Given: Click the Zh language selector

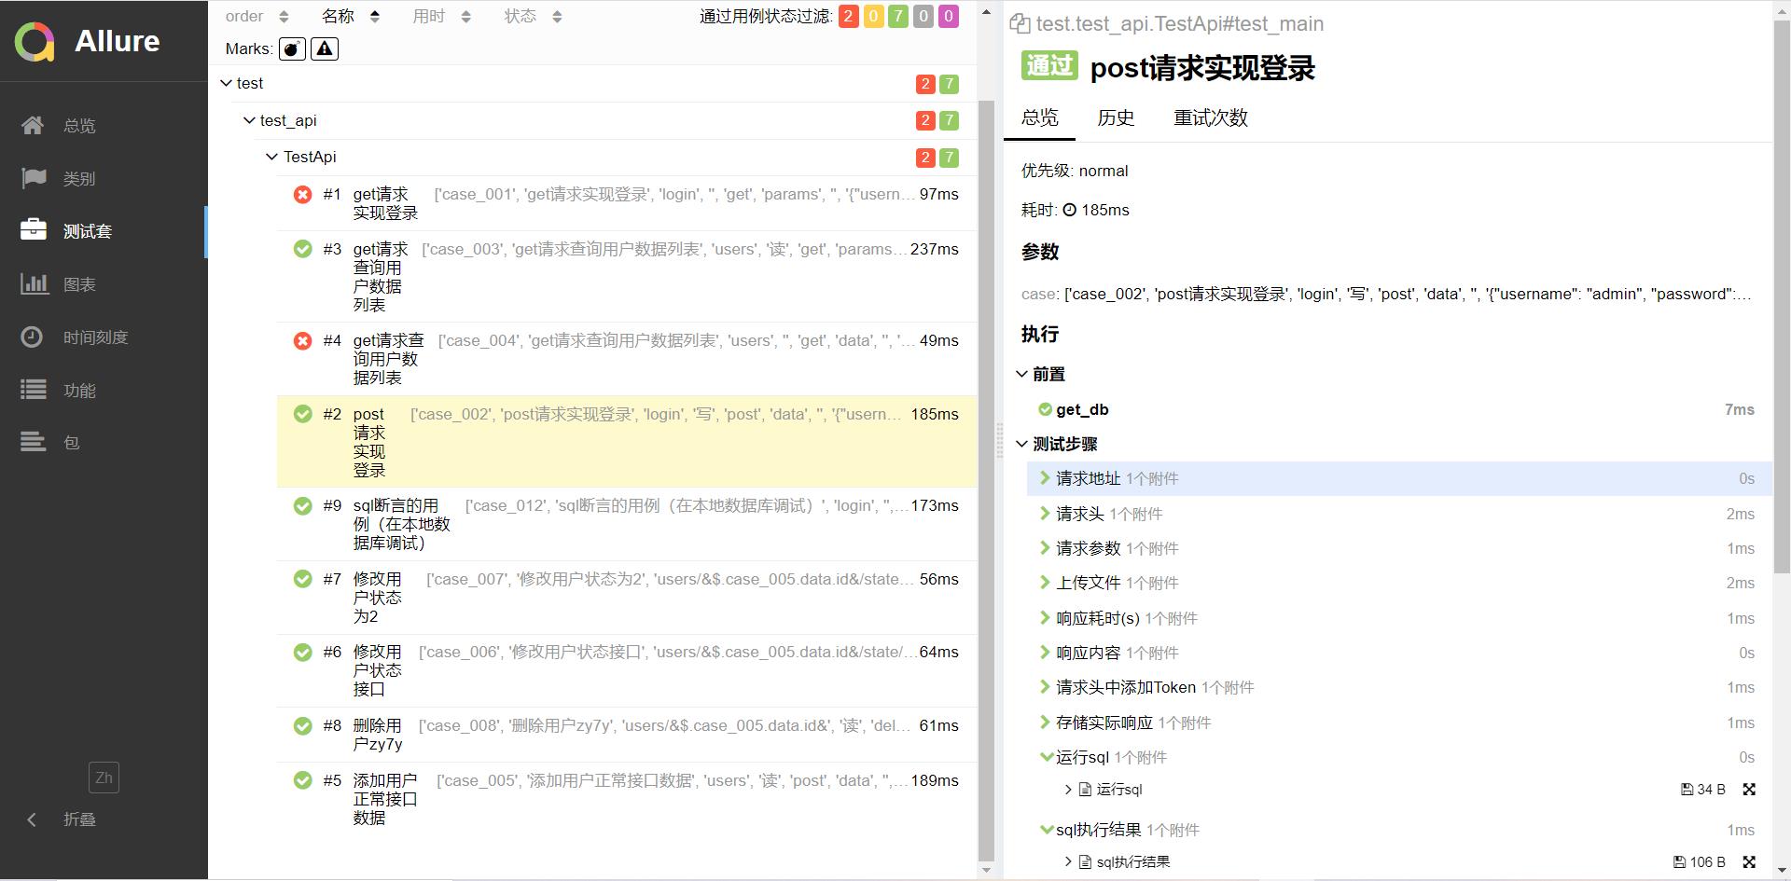Looking at the screenshot, I should 104,778.
